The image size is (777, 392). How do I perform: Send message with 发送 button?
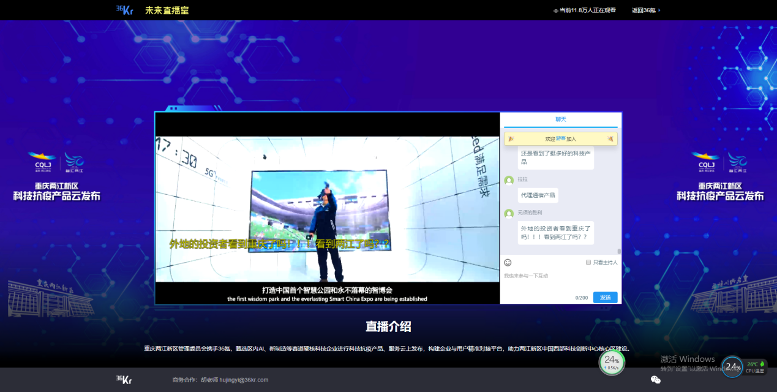click(605, 297)
